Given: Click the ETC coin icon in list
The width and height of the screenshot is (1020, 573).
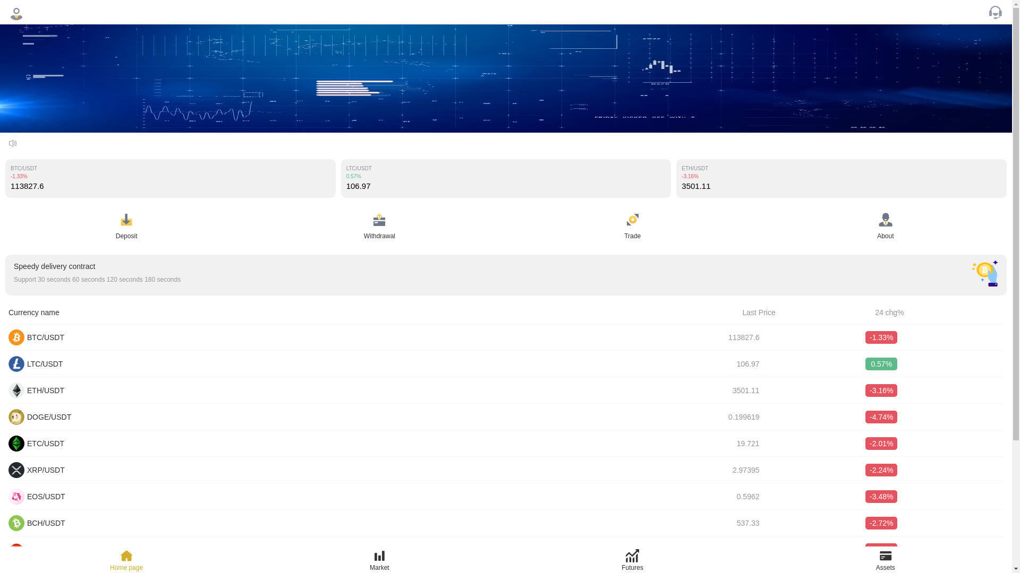Looking at the screenshot, I should click(x=16, y=444).
